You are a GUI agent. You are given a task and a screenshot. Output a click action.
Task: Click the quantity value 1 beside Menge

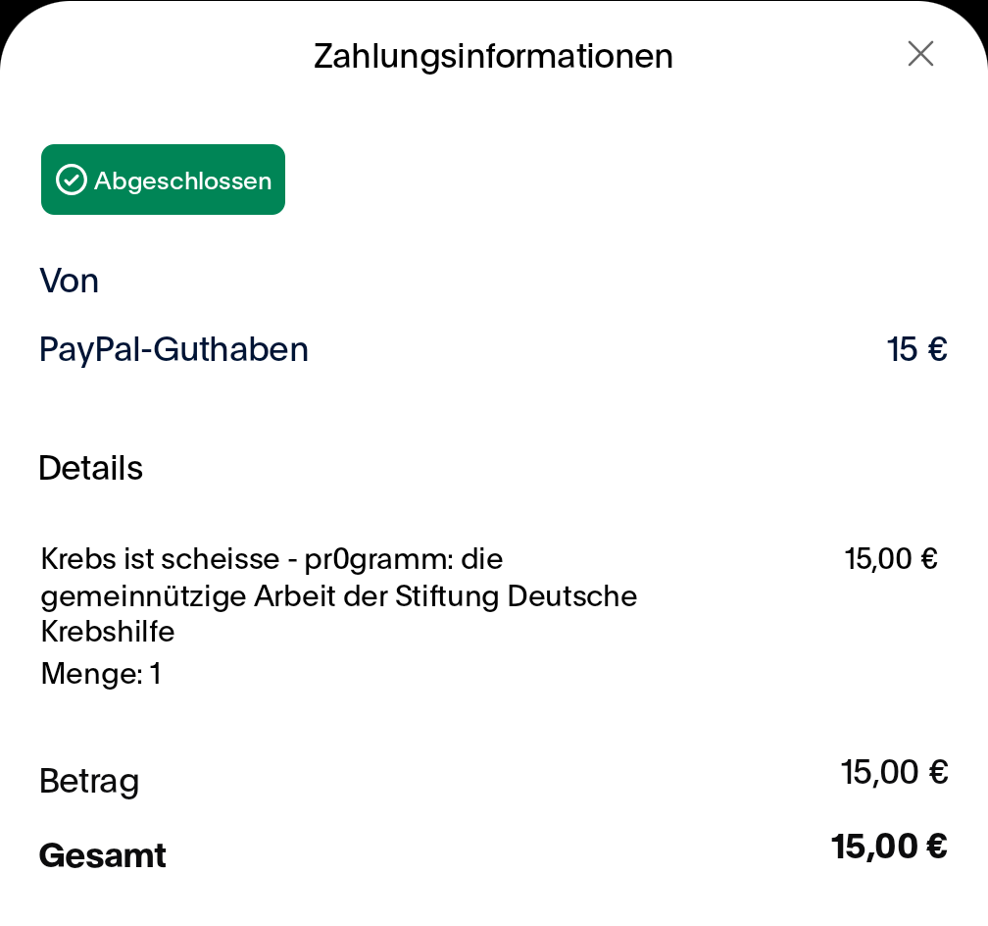click(x=155, y=674)
